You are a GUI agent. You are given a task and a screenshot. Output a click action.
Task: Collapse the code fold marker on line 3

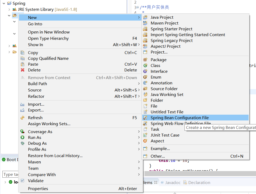point(138,7)
